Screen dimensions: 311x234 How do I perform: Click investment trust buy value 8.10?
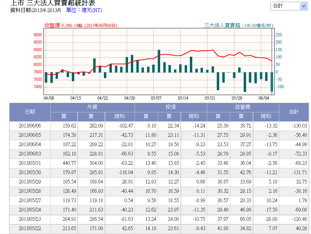152,126
